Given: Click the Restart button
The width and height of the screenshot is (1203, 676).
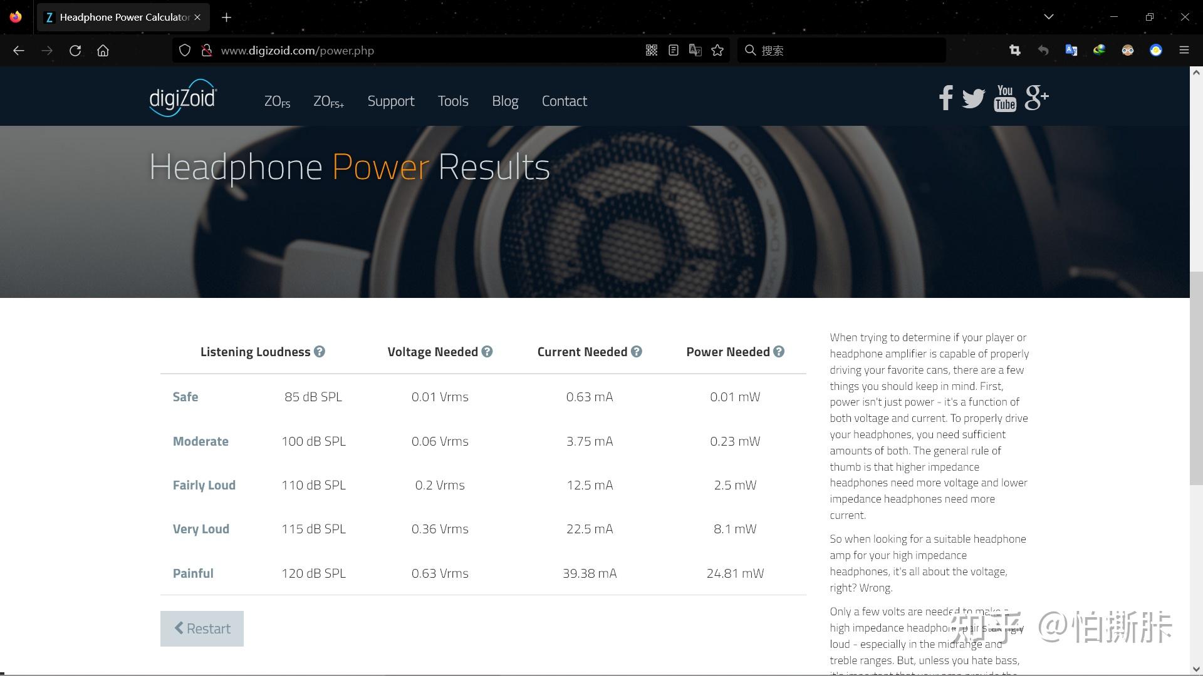Looking at the screenshot, I should coord(202,628).
